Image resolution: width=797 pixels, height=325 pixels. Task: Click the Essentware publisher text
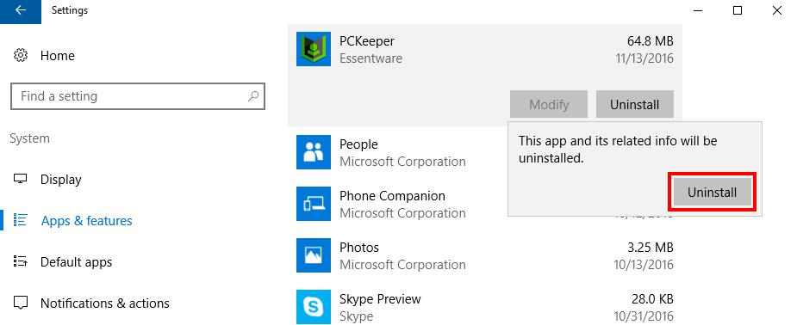coord(371,58)
